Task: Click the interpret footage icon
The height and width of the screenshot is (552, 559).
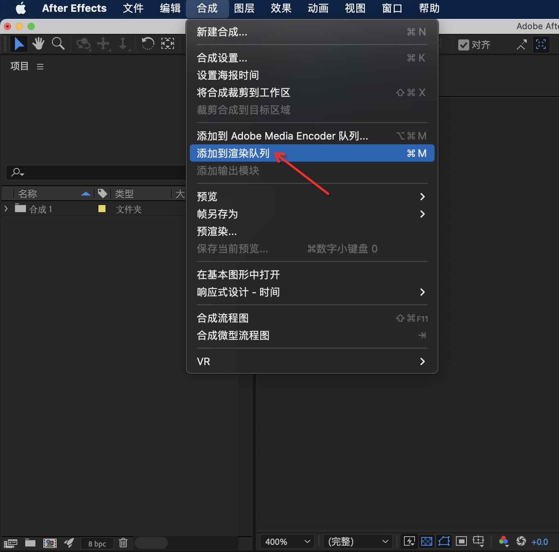Action: tap(11, 543)
